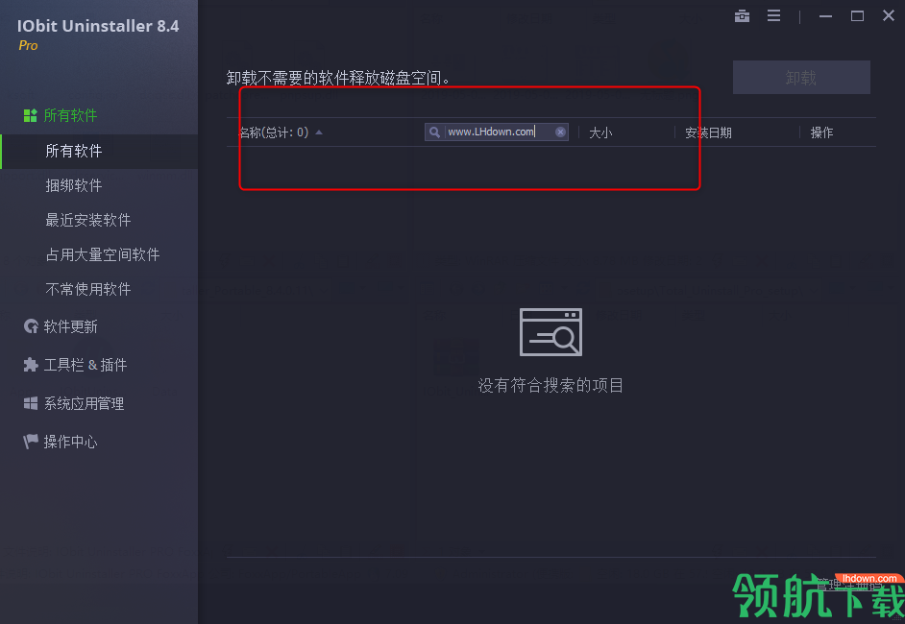Sort by 大小 column header

[600, 133]
